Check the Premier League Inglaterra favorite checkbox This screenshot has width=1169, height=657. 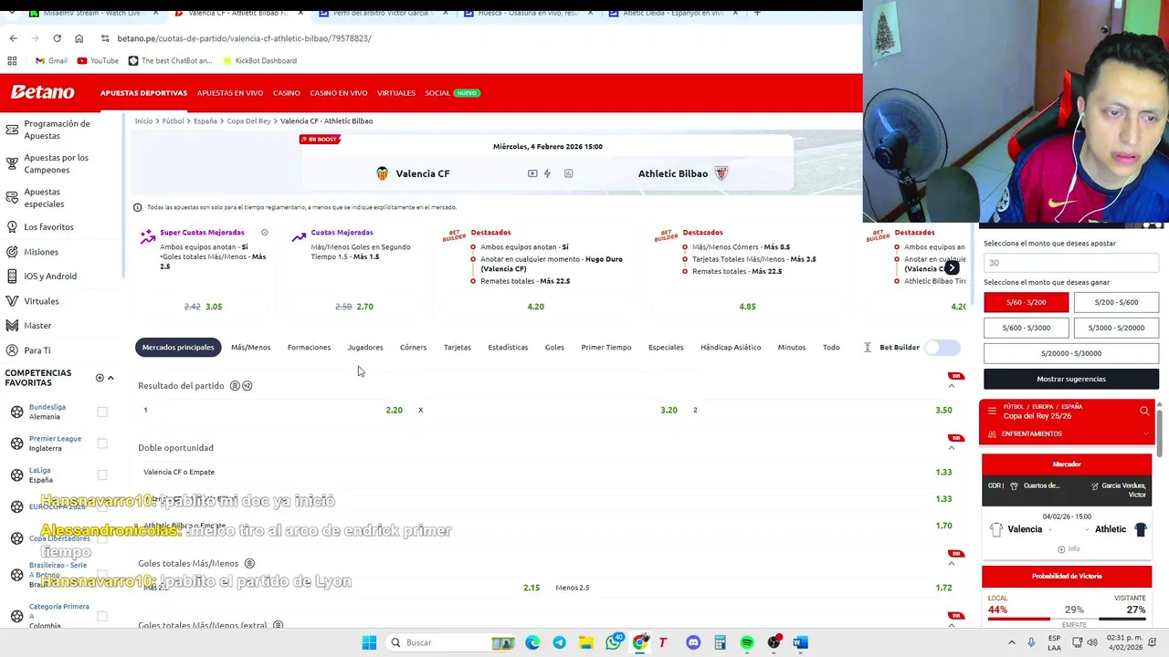pos(102,443)
